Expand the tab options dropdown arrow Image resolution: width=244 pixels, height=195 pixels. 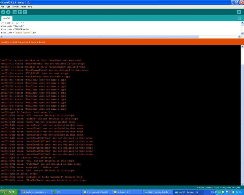click(x=239, y=18)
